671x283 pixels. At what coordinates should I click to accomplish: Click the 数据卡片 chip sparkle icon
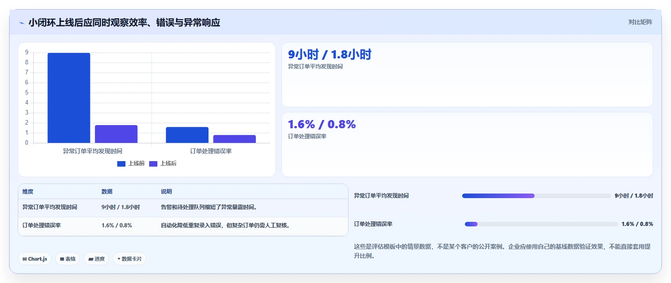119,259
